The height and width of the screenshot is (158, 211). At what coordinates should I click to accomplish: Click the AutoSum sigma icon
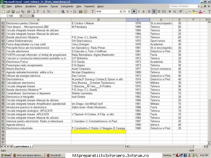click(68, 12)
